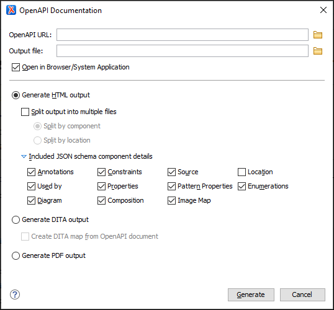
Task: Click the Cancel button
Action: coord(302,294)
